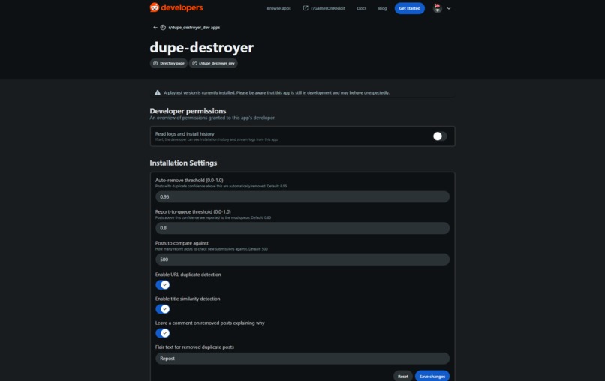Click the Report-to-queue threshold (0.0-1.0) label
605x381 pixels.
coord(193,211)
